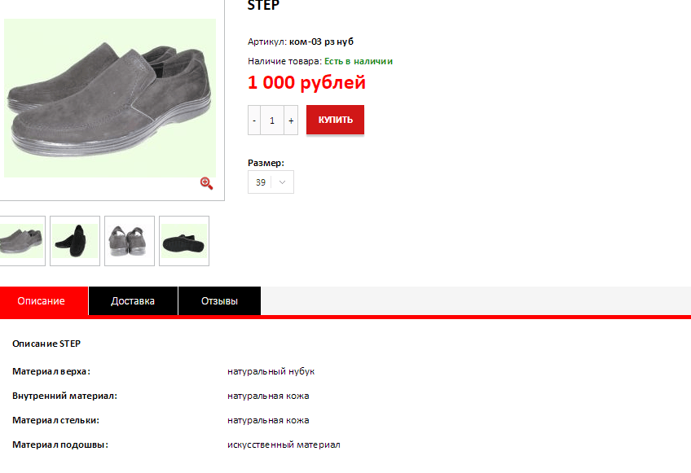Click the red magnifier zoom icon
The width and height of the screenshot is (691, 473).
tap(206, 183)
